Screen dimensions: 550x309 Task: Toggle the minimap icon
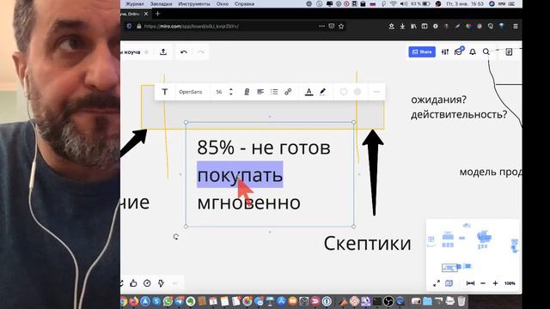pyautogui.click(x=449, y=283)
